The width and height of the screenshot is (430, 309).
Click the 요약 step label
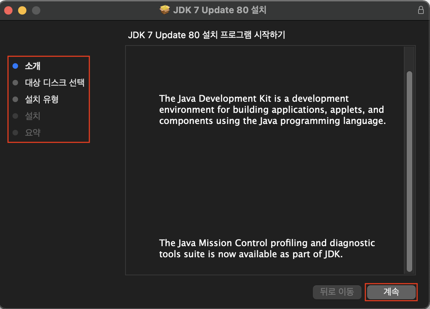click(32, 133)
